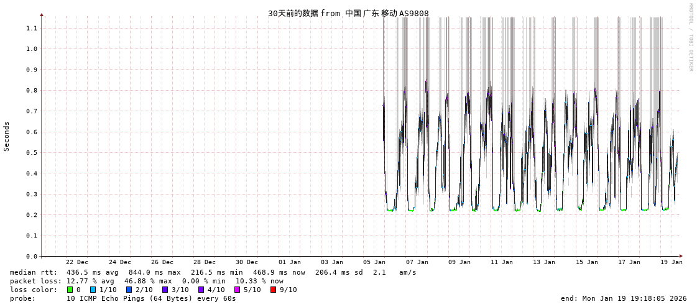
Task: Click the '436.5 ms avg' value
Action: (91, 272)
